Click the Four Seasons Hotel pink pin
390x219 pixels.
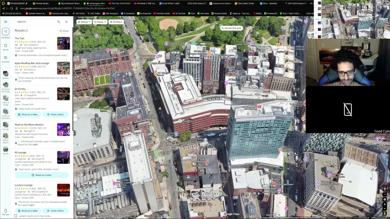pyautogui.click(x=108, y=49)
